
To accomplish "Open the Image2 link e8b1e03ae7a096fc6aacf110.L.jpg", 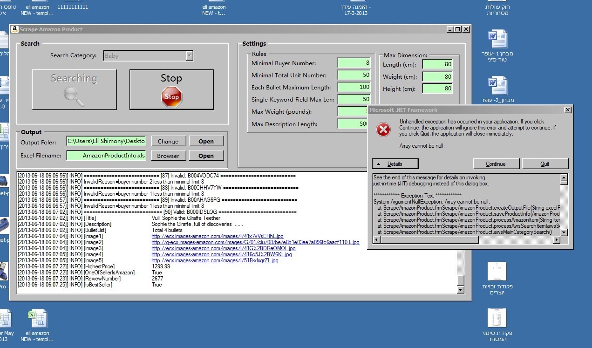I will (256, 242).
